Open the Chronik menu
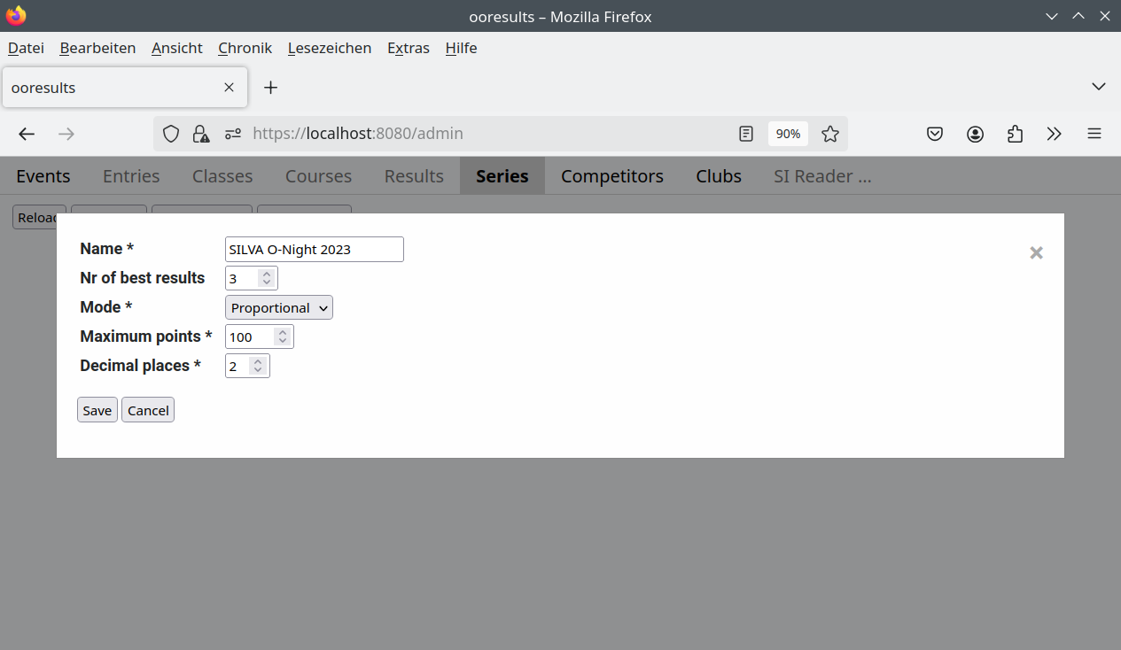This screenshot has width=1121, height=650. pos(245,48)
